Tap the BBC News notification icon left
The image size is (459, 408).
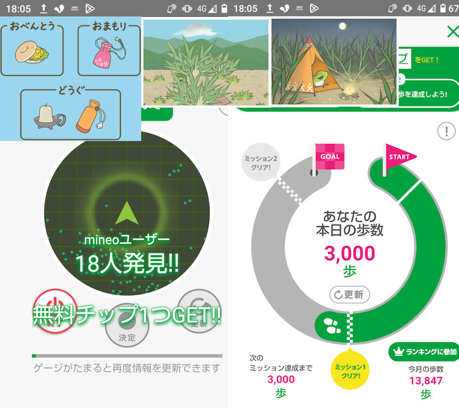tap(75, 8)
